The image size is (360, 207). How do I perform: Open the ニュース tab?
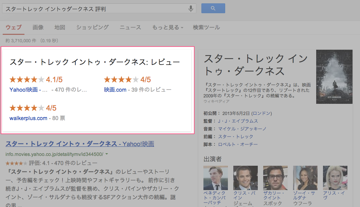pos(130,27)
